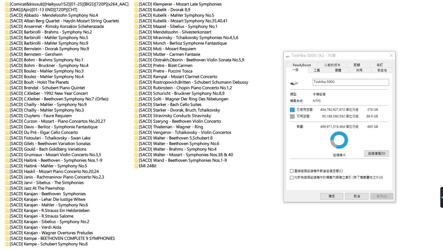Select "[SACD] Maazel - Sibelius - Symphony No.1"
Image resolution: width=443 pixels, height=251 pixels.
click(x=178, y=26)
